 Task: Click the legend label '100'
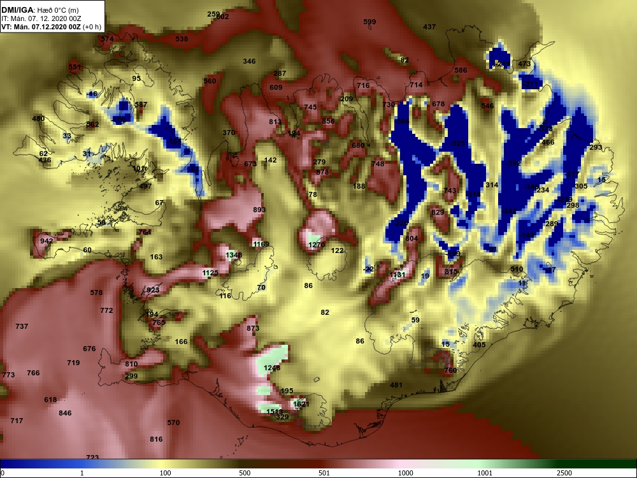[x=165, y=473]
